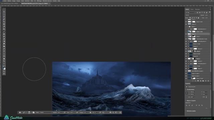Open the Filtre menu
The height and width of the screenshot is (120, 214).
coord(32,1)
